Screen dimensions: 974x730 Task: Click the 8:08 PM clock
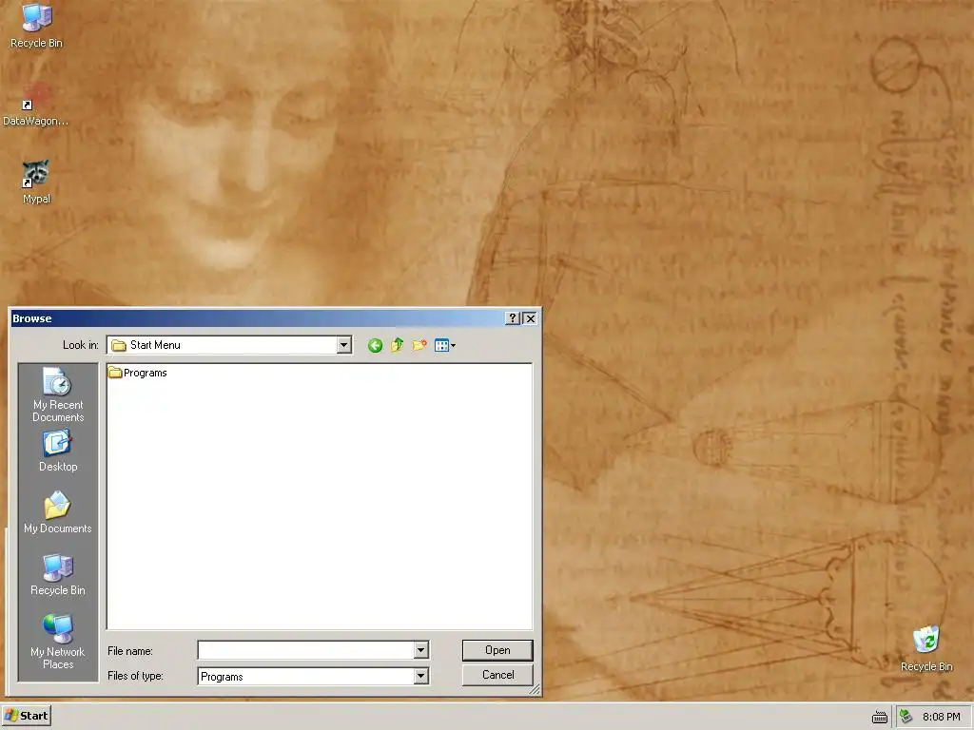coord(941,717)
